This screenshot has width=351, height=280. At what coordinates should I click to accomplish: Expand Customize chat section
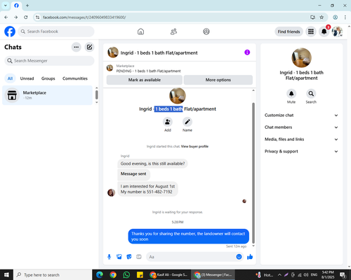click(x=301, y=115)
